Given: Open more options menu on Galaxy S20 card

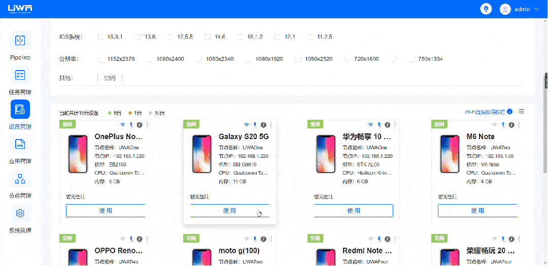Looking at the screenshot, I should click(271, 124).
